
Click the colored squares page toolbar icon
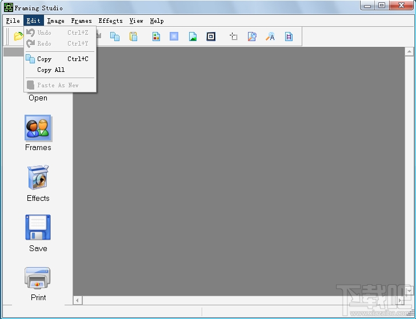coord(156,37)
